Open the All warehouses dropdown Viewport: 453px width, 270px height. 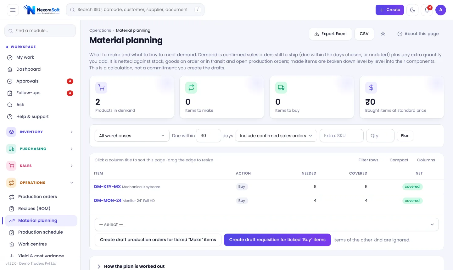pos(132,136)
